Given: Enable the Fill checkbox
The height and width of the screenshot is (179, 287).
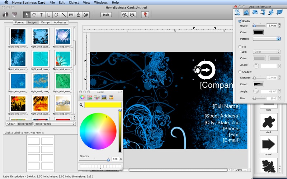Looking at the screenshot, I should [x=240, y=47].
